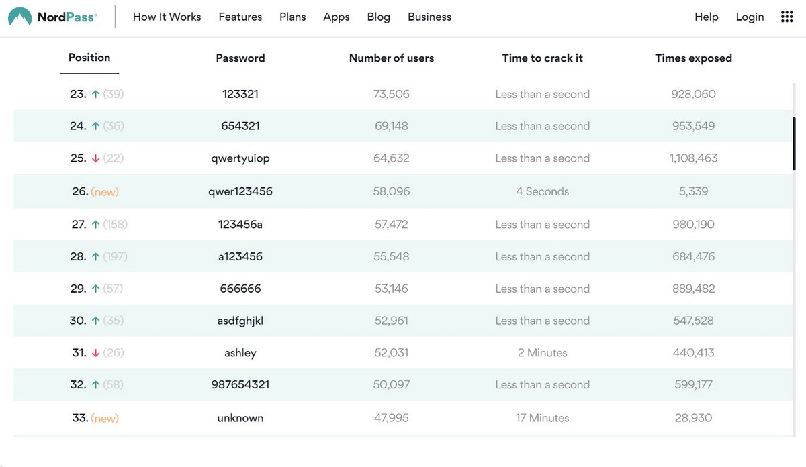Go to the Plans page
The height and width of the screenshot is (467, 806).
coord(292,17)
